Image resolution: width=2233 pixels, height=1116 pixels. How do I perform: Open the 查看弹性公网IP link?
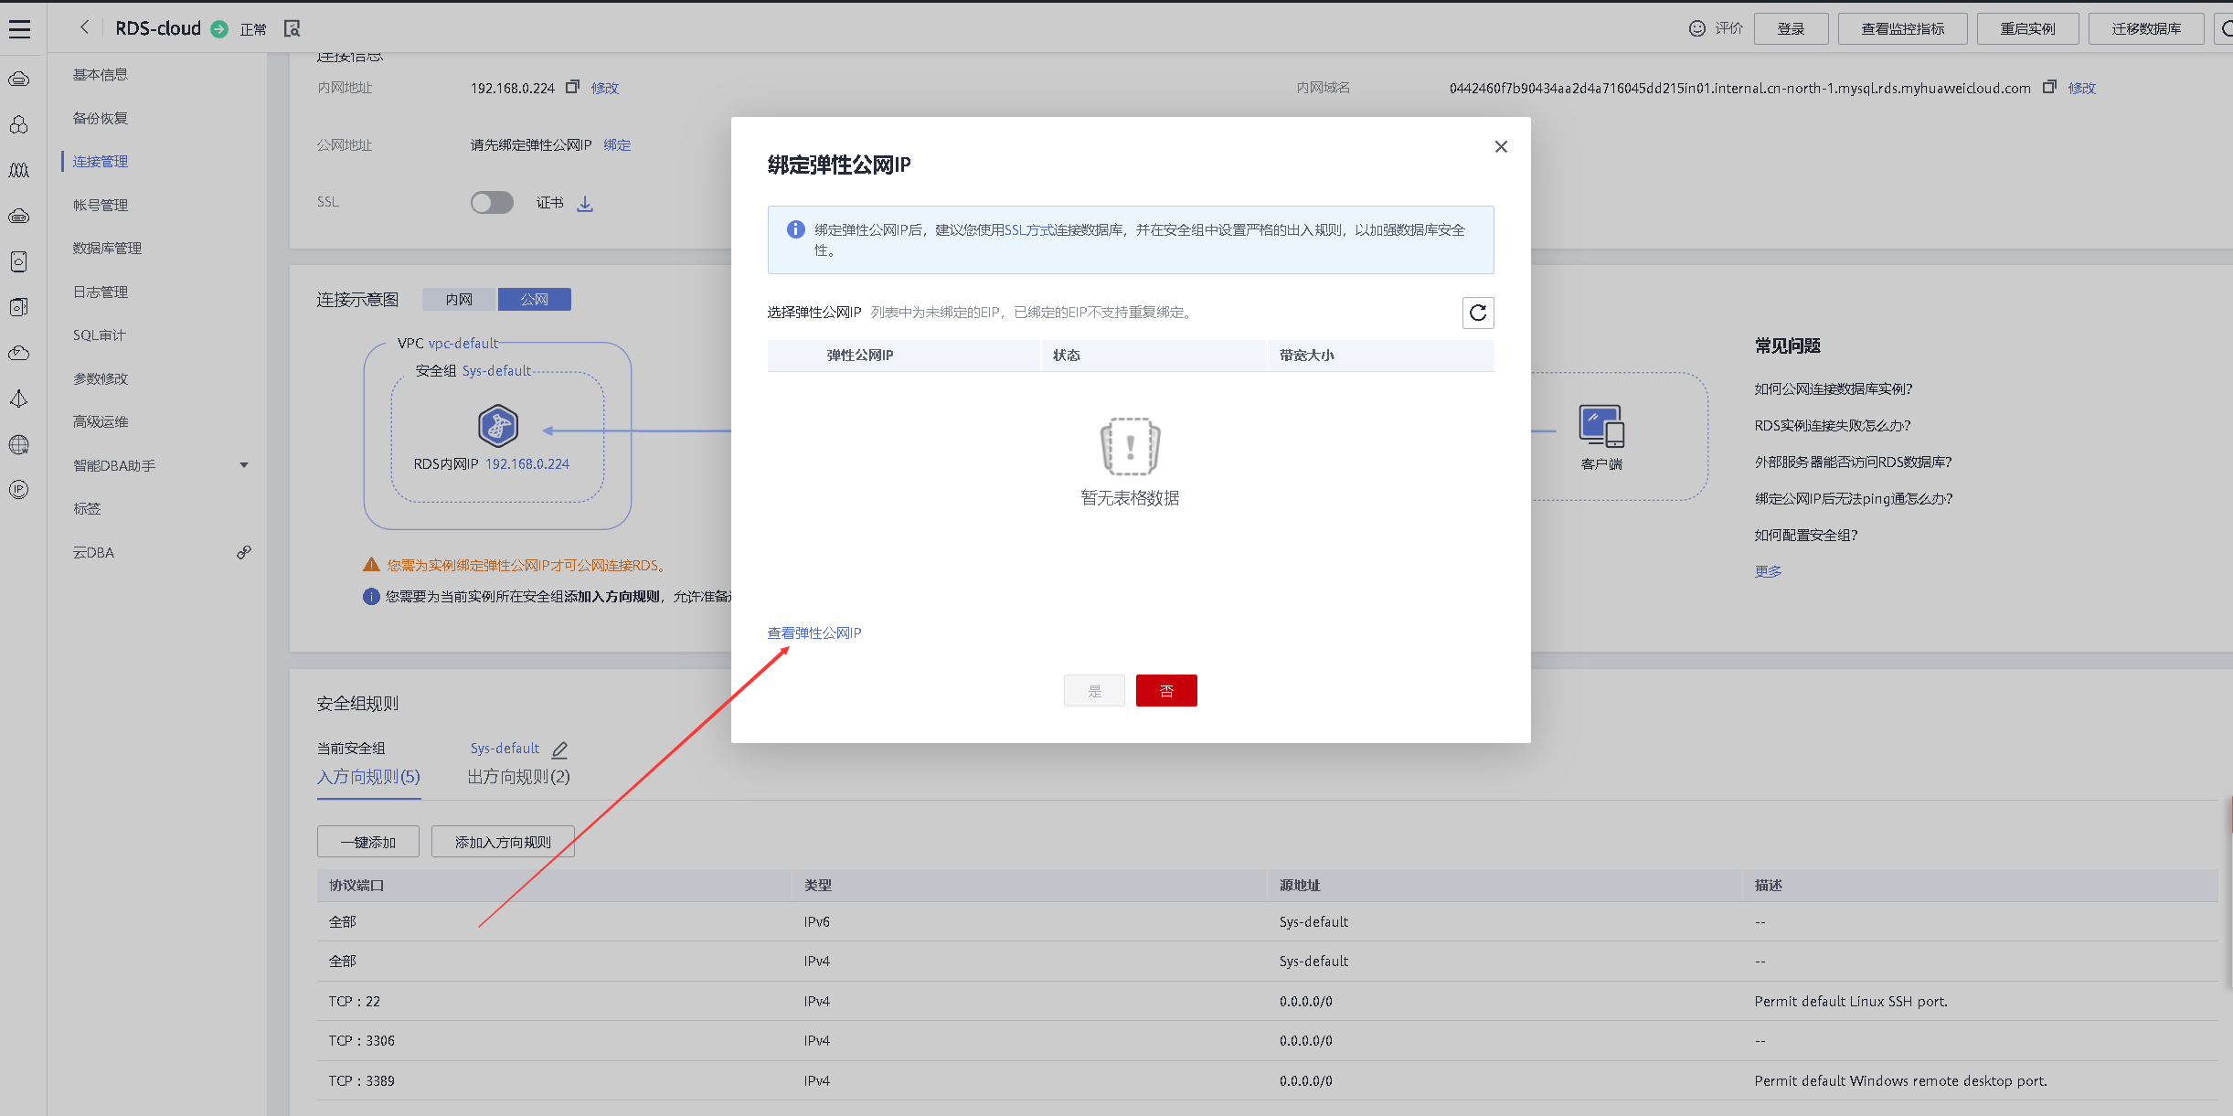(x=813, y=632)
